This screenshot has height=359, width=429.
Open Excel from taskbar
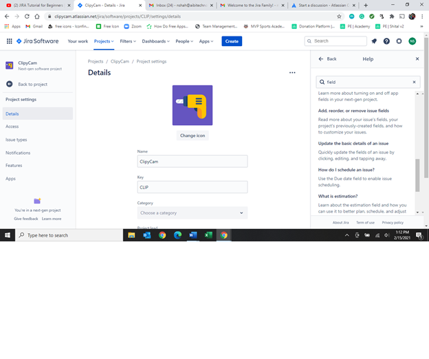click(x=208, y=235)
